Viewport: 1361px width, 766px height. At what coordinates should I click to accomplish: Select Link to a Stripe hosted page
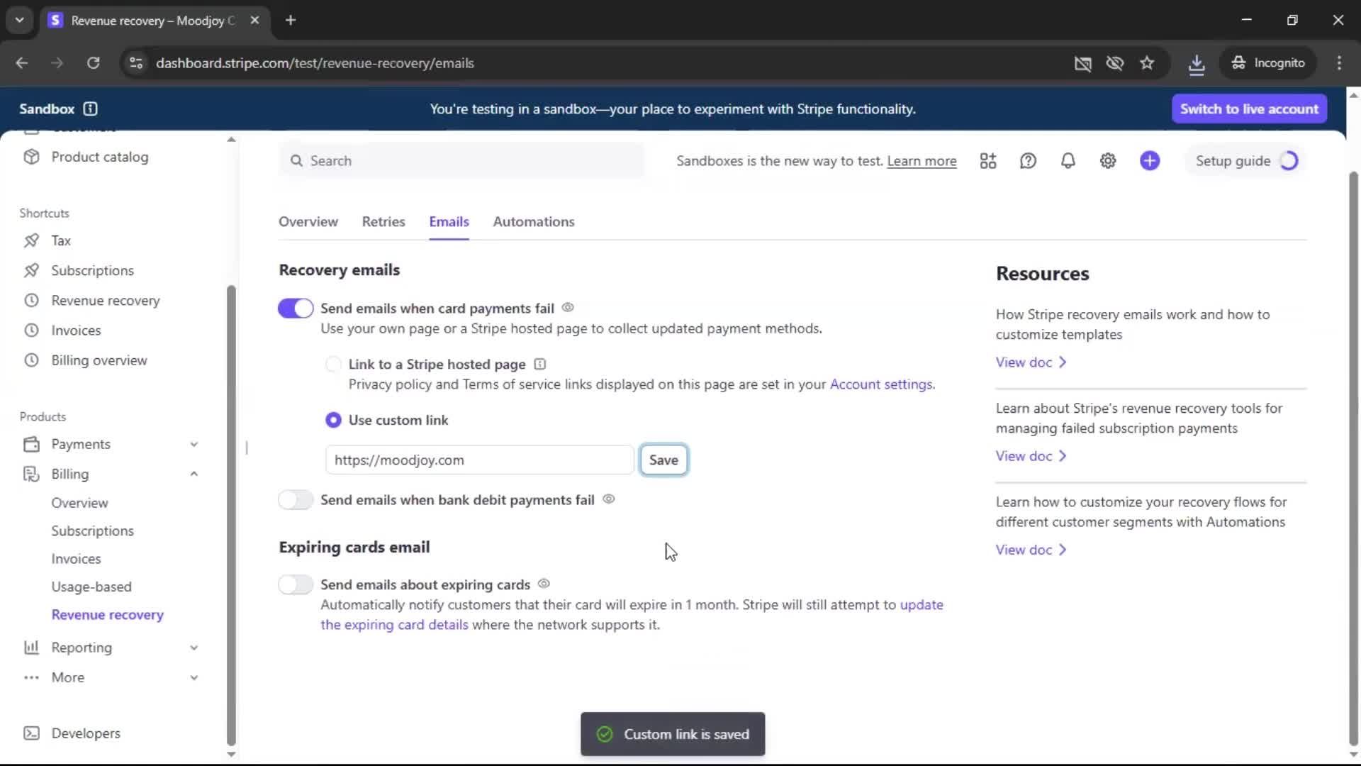tap(332, 365)
